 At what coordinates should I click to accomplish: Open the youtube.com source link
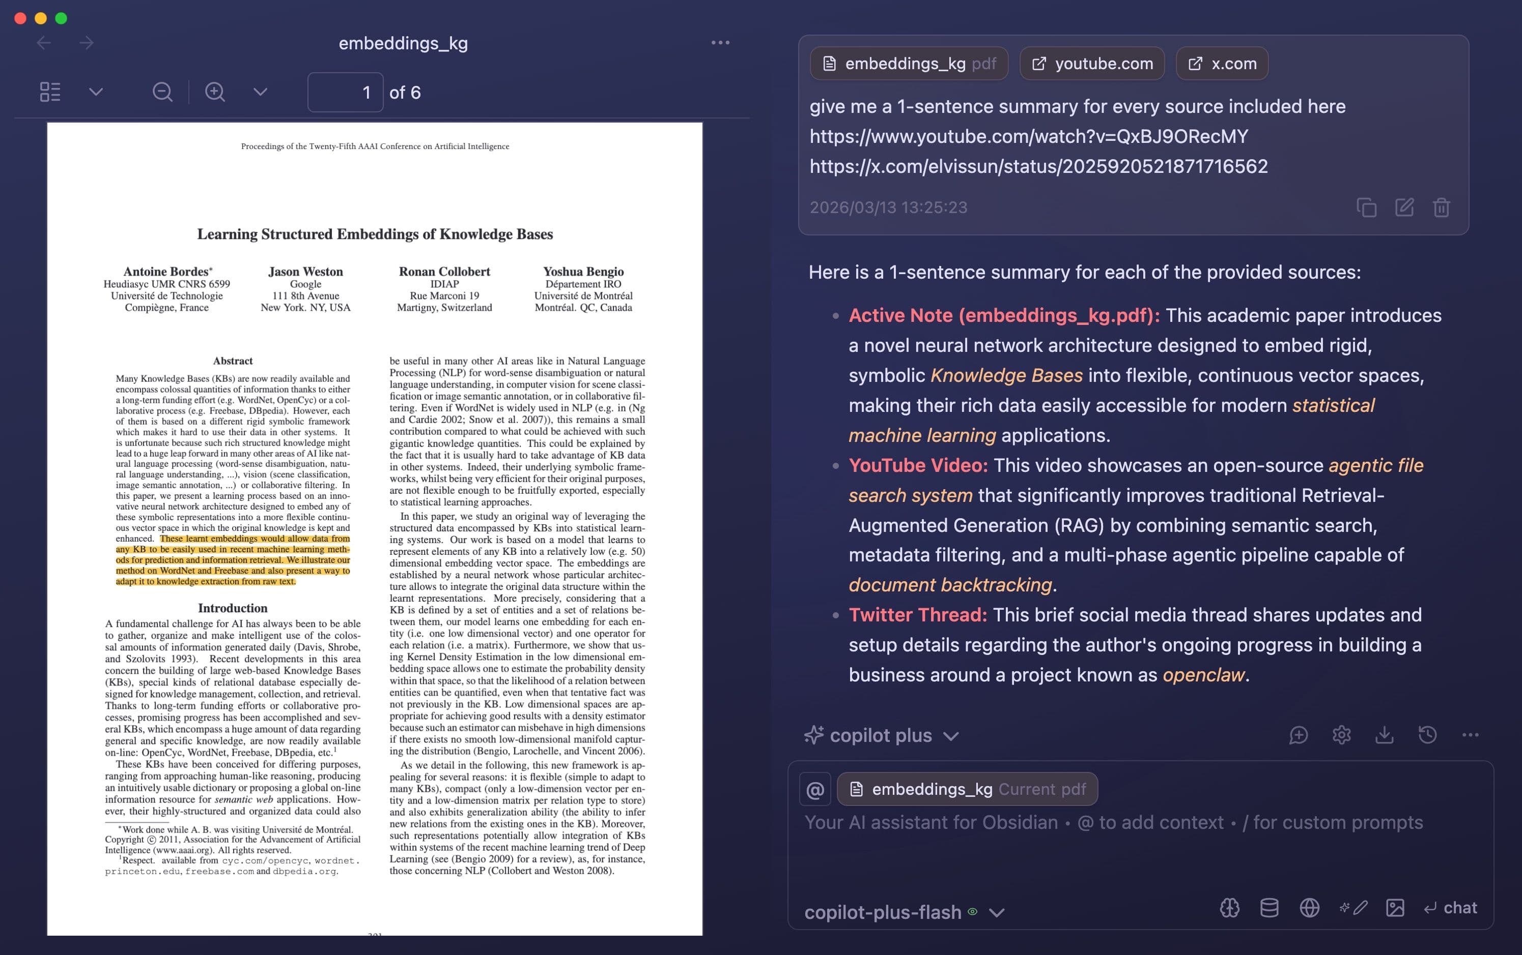coord(1092,63)
